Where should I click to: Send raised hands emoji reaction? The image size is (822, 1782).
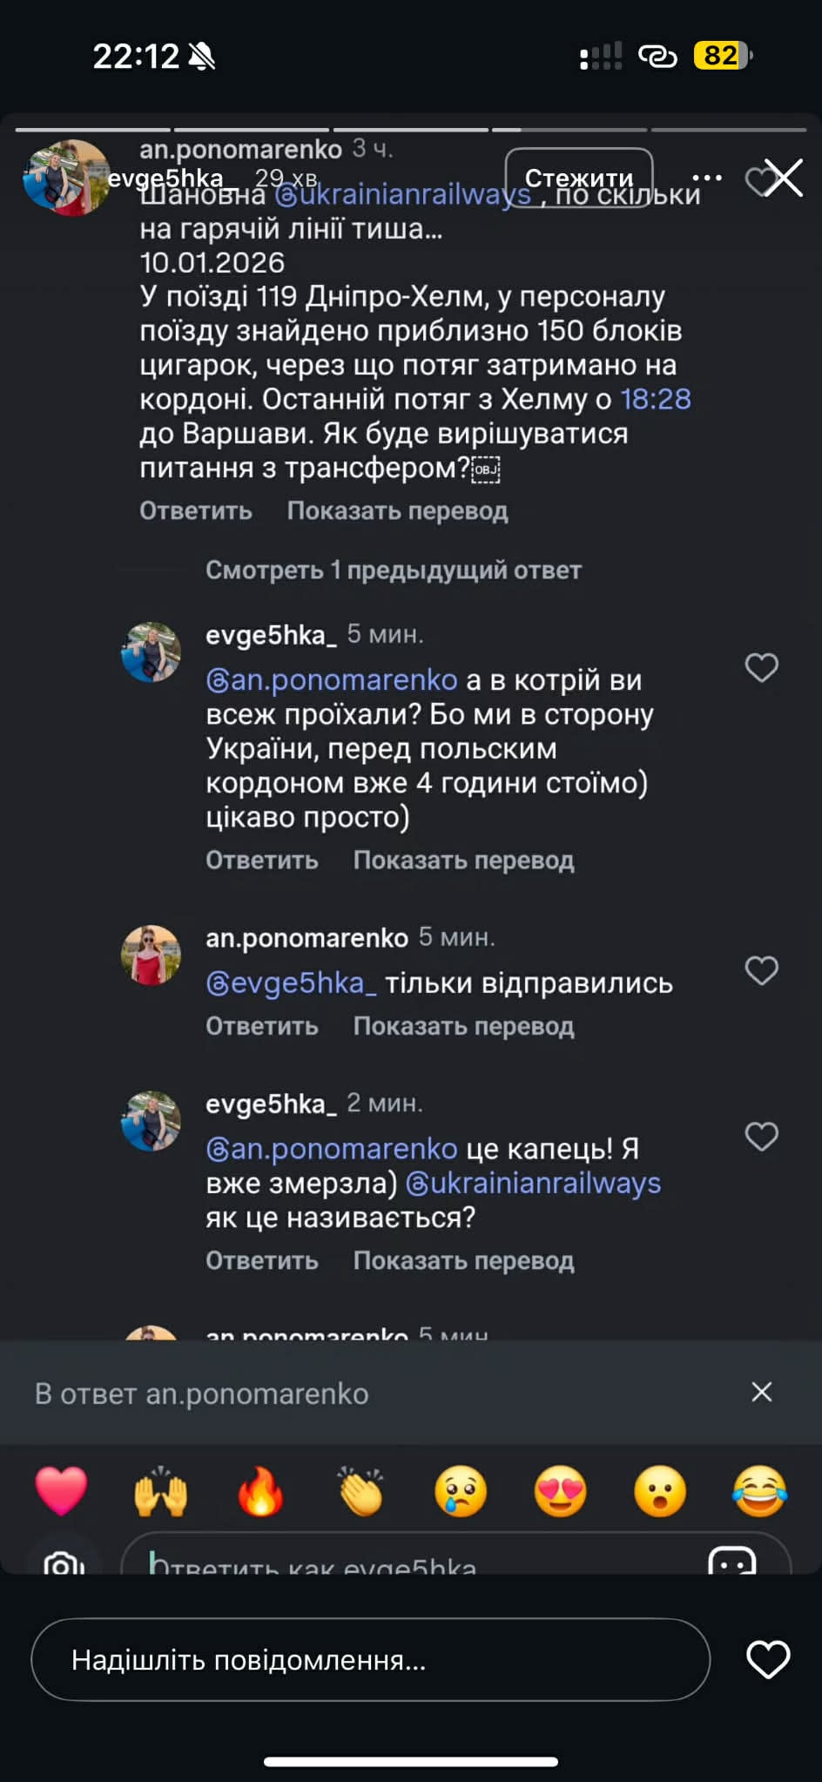click(161, 1491)
